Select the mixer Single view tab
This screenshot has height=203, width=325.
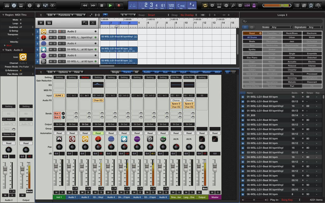coord(116,72)
